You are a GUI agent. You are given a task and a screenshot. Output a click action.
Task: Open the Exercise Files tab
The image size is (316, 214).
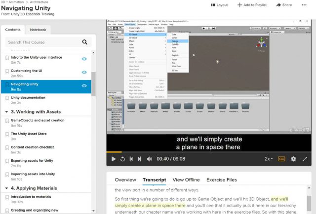coord(222,180)
